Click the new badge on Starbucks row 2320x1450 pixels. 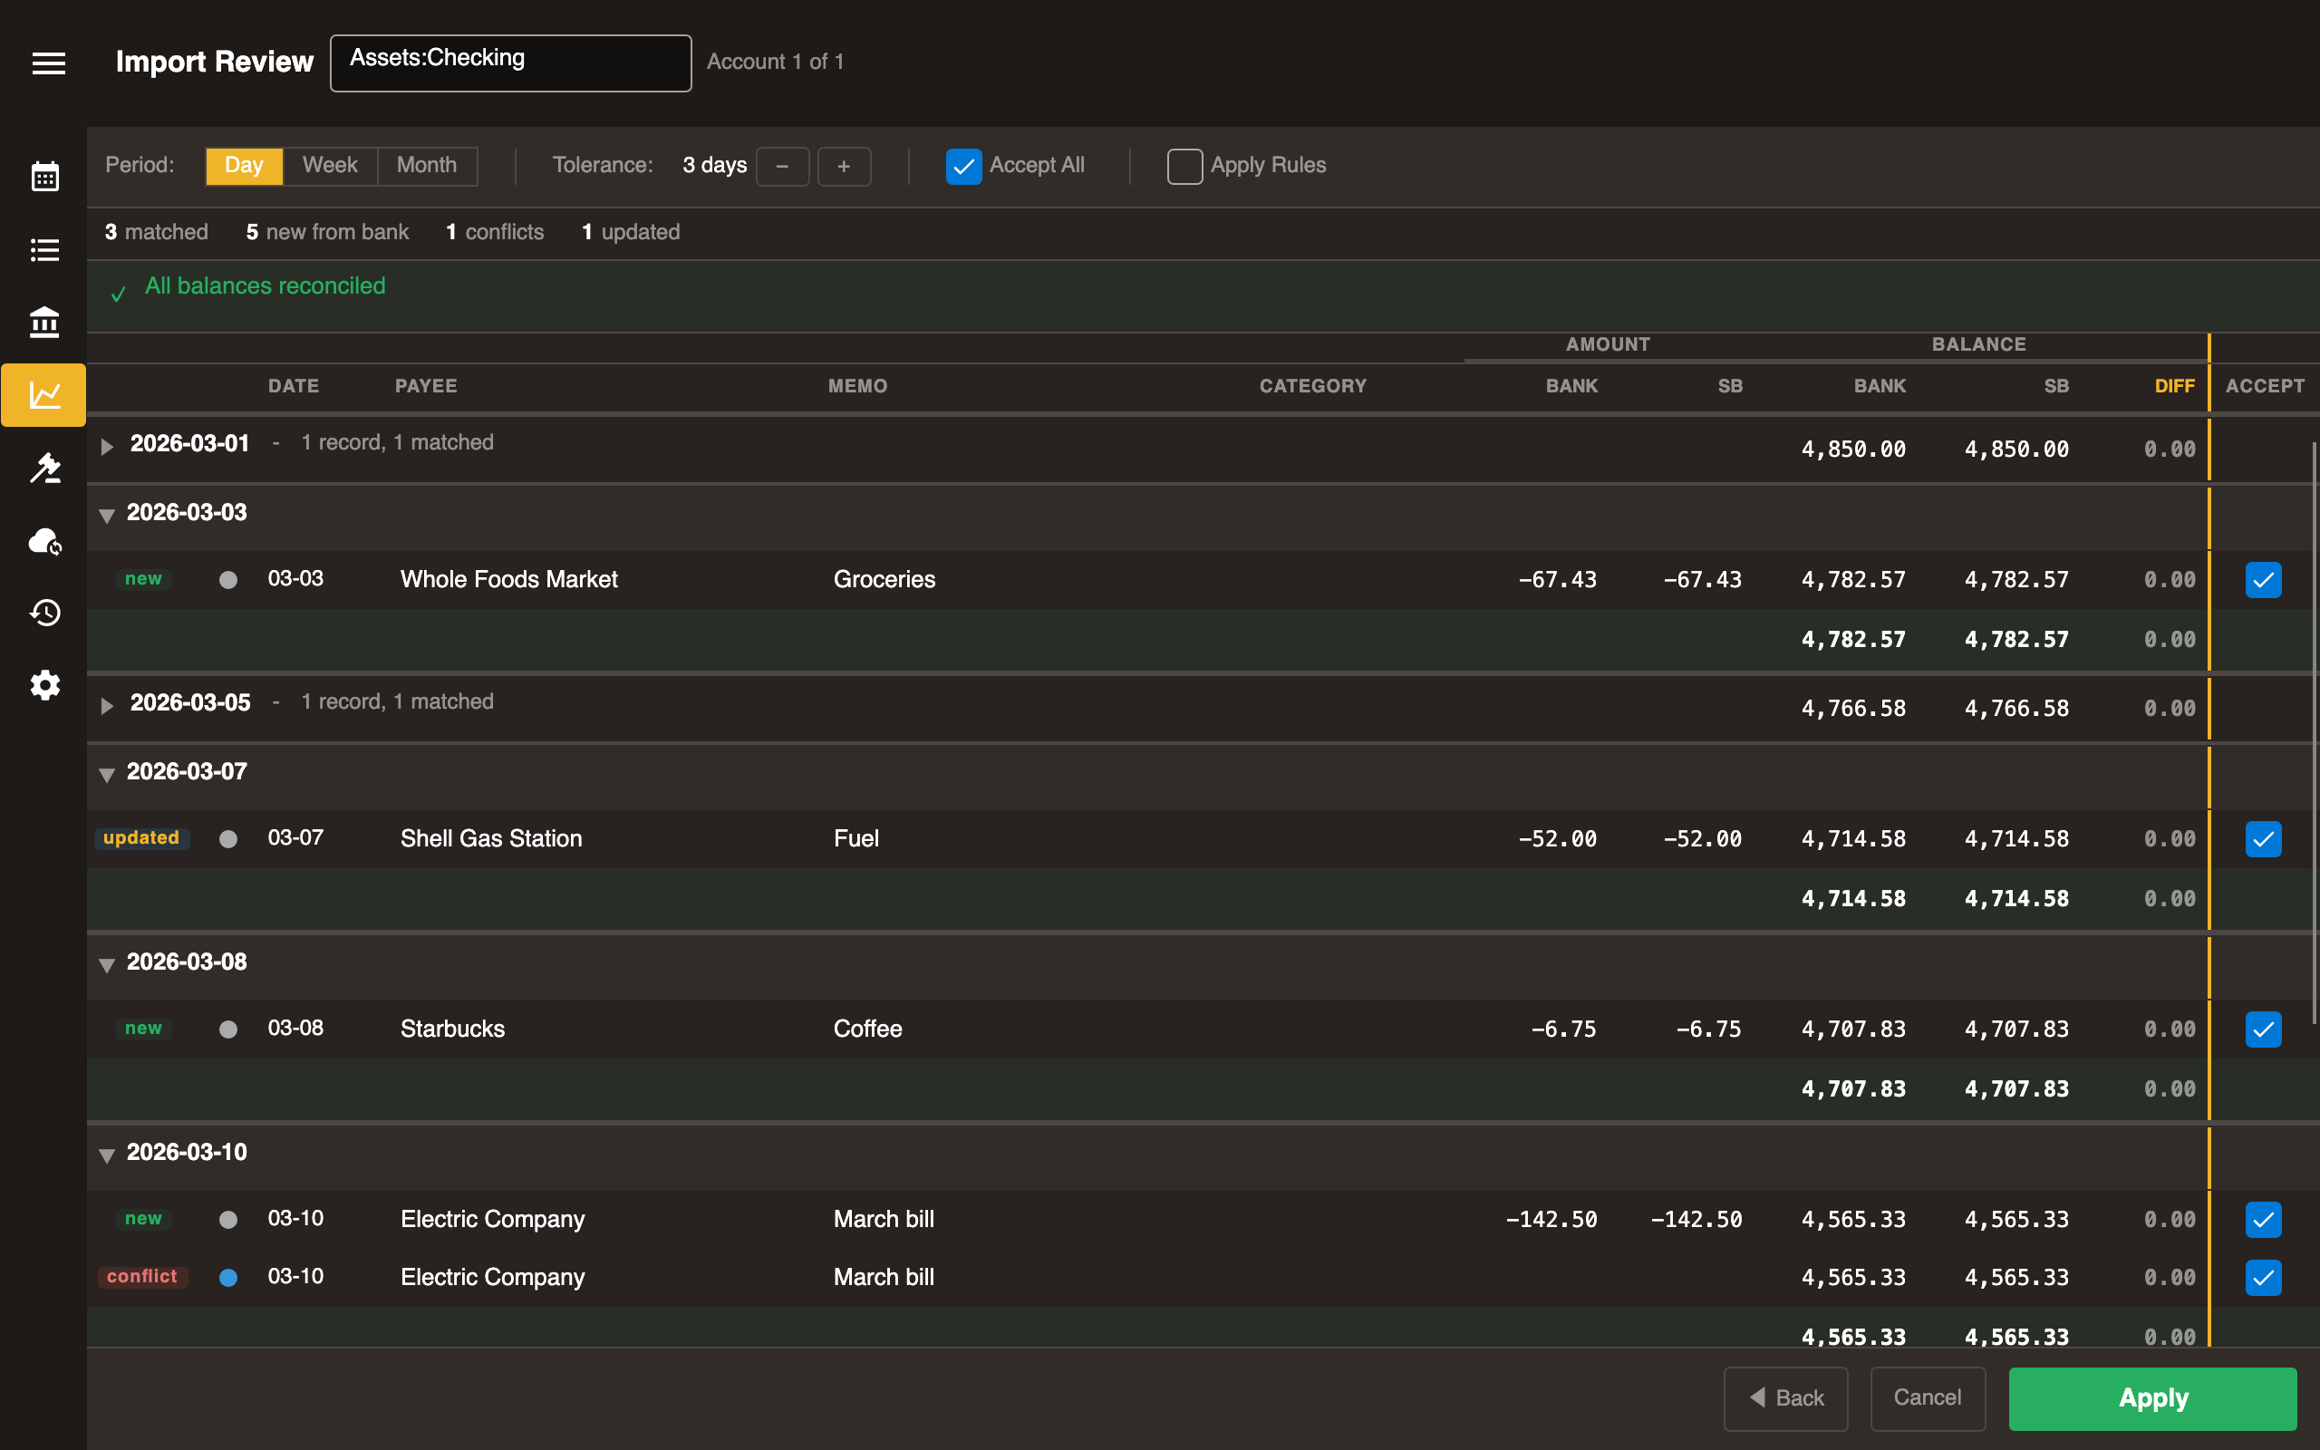(144, 1028)
